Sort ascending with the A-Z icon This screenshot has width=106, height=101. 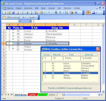click(x=67, y=13)
